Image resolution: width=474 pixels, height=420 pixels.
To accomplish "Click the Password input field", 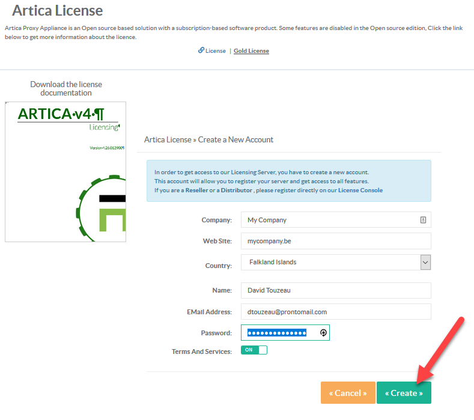I will pos(285,333).
